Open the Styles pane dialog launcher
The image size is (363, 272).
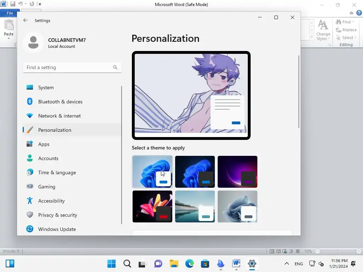point(329,45)
